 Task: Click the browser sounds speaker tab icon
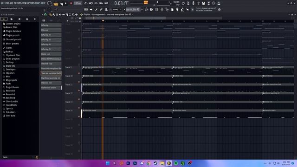[x=19, y=19]
